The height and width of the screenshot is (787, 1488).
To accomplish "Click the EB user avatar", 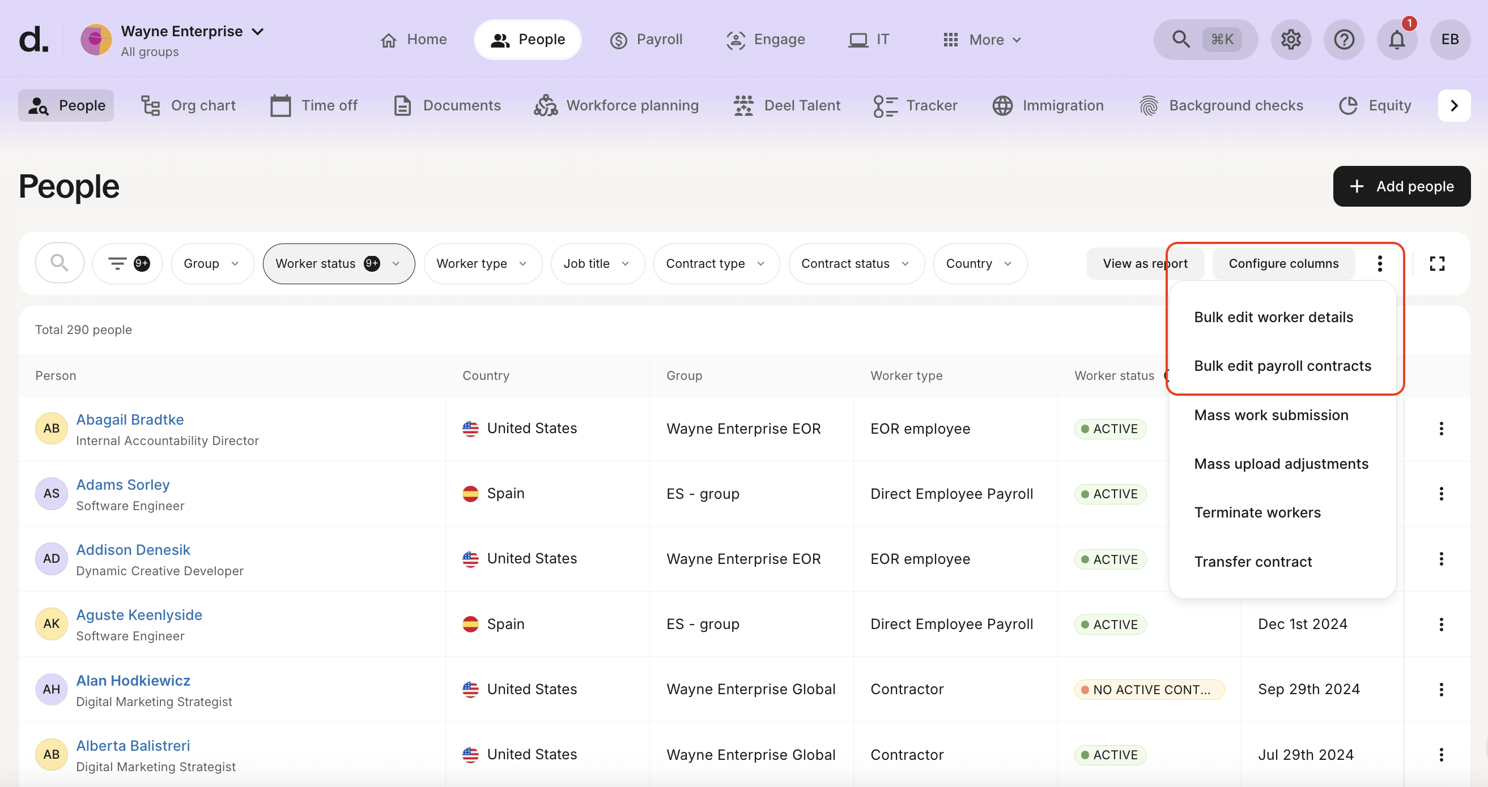I will pyautogui.click(x=1449, y=39).
